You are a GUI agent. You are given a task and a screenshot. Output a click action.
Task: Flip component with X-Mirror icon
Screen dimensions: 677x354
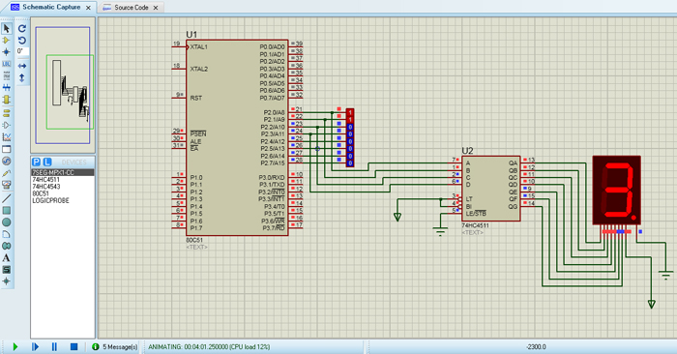point(22,66)
